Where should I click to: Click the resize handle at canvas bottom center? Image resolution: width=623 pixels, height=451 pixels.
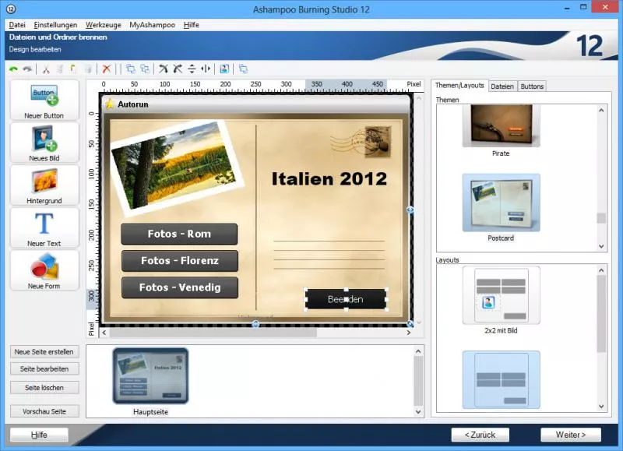point(255,324)
